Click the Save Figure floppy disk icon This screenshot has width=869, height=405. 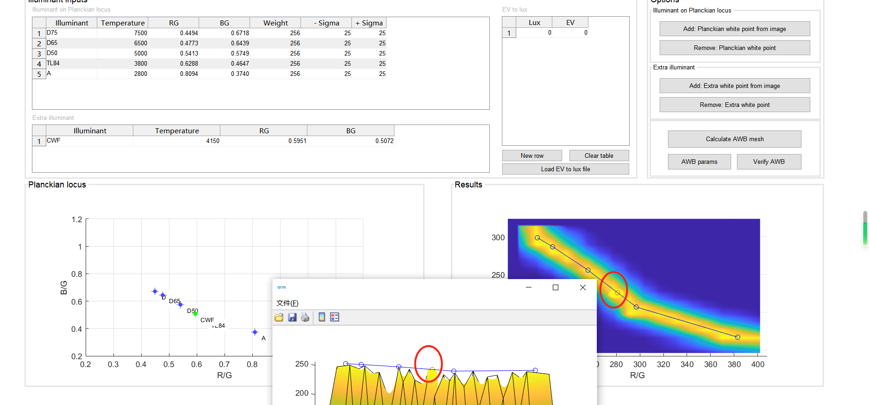point(292,317)
